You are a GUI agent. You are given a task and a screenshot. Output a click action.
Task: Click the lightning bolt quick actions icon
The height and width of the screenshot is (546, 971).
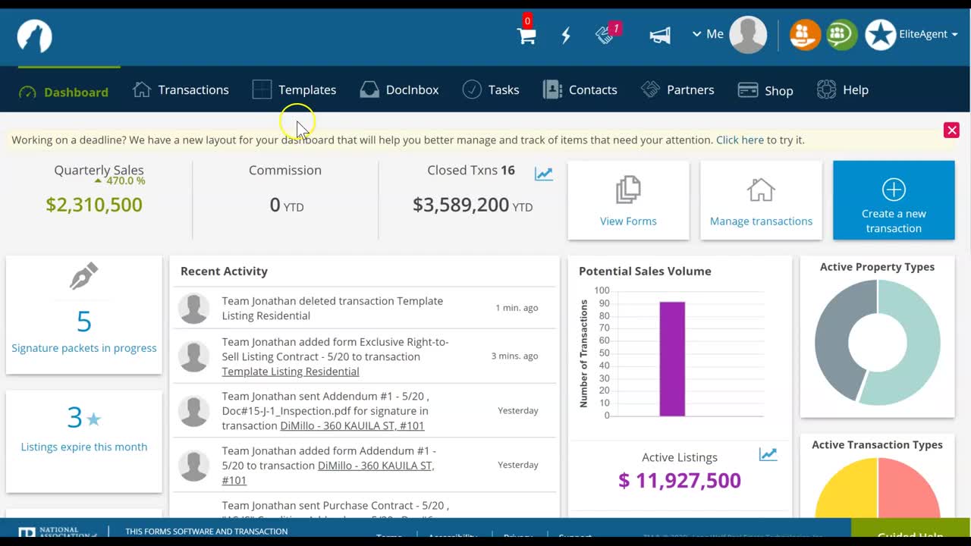[566, 35]
